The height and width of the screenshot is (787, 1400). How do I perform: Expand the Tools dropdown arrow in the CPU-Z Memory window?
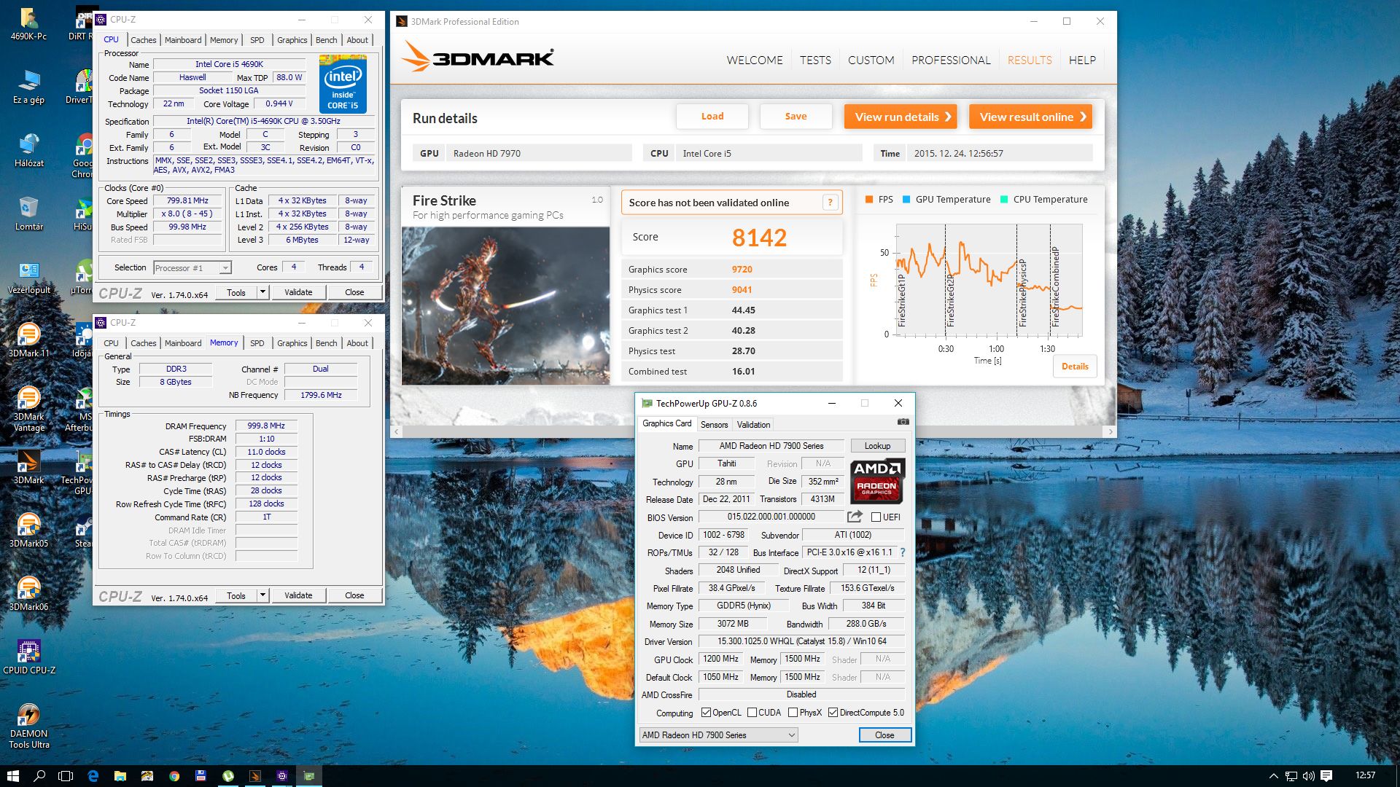click(x=263, y=595)
